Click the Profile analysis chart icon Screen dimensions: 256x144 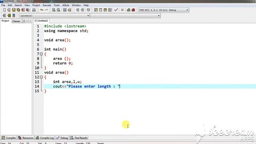(129, 10)
